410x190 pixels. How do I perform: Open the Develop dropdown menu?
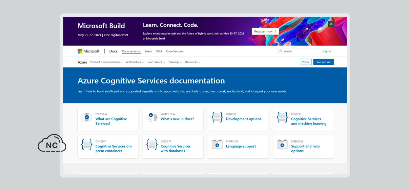pyautogui.click(x=175, y=62)
